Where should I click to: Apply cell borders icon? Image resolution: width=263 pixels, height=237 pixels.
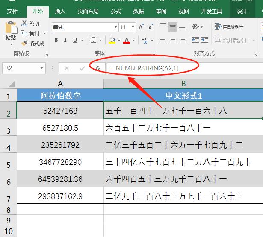(93, 40)
